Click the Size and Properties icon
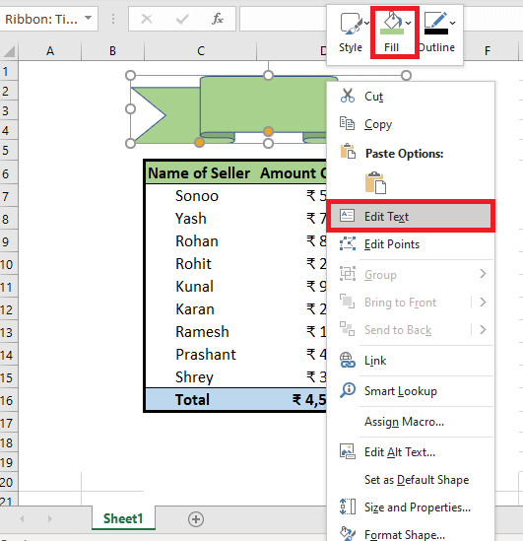 tap(347, 507)
